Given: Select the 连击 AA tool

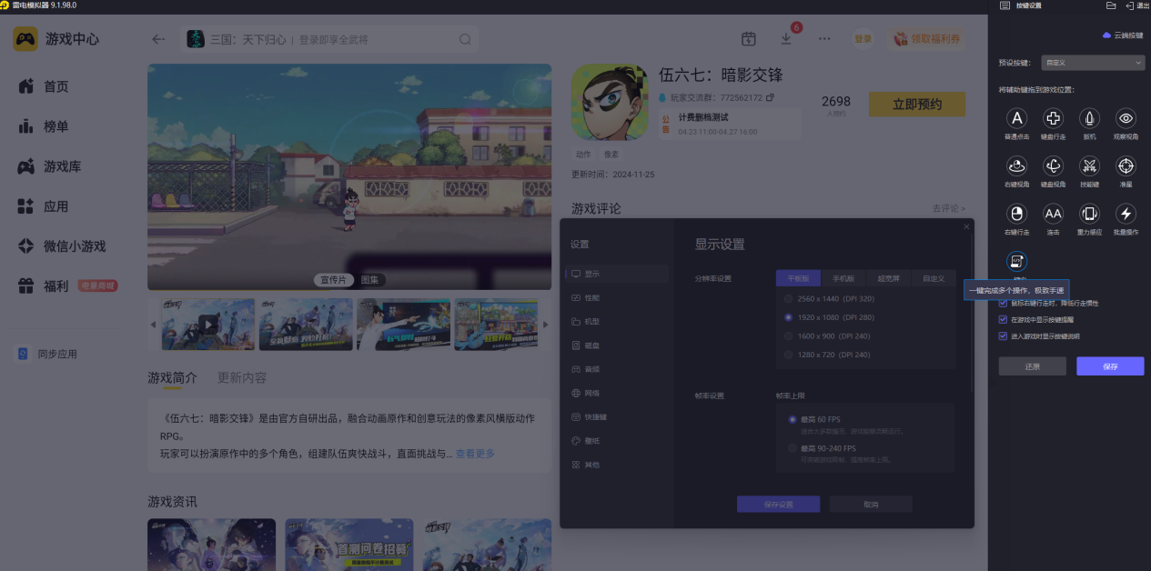Looking at the screenshot, I should coord(1053,215).
